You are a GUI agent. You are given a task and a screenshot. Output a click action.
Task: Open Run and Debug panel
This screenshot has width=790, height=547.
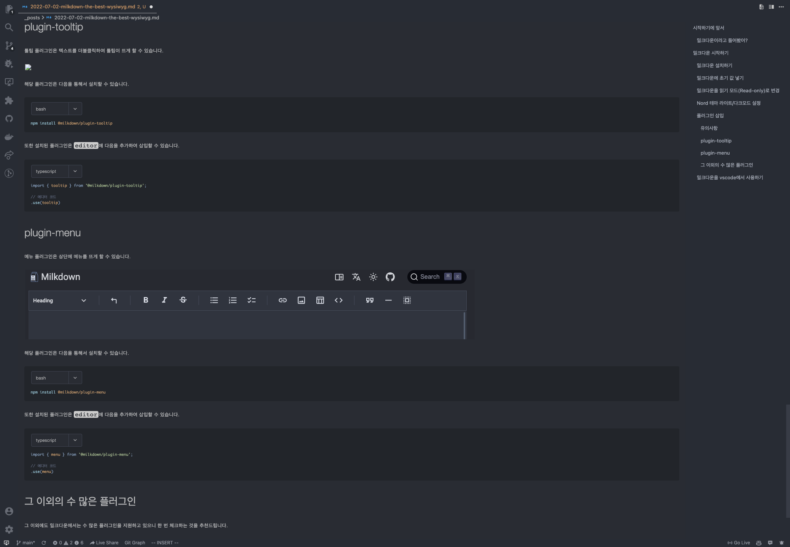9,64
